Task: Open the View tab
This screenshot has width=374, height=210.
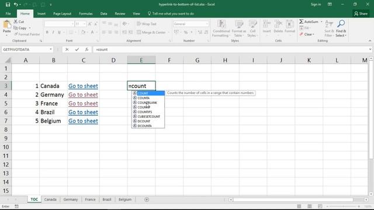Action: 136,13
